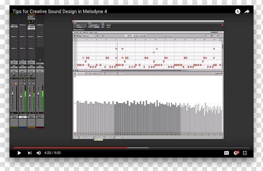Mute the Loop track in the mixer
This screenshot has height=171, width=263.
click(24, 84)
